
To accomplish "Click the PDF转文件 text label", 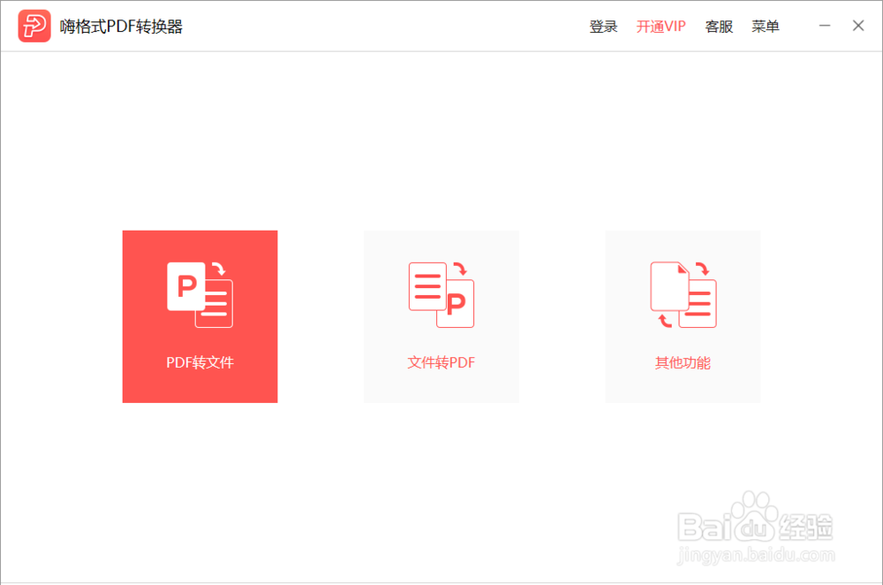I will coord(200,362).
